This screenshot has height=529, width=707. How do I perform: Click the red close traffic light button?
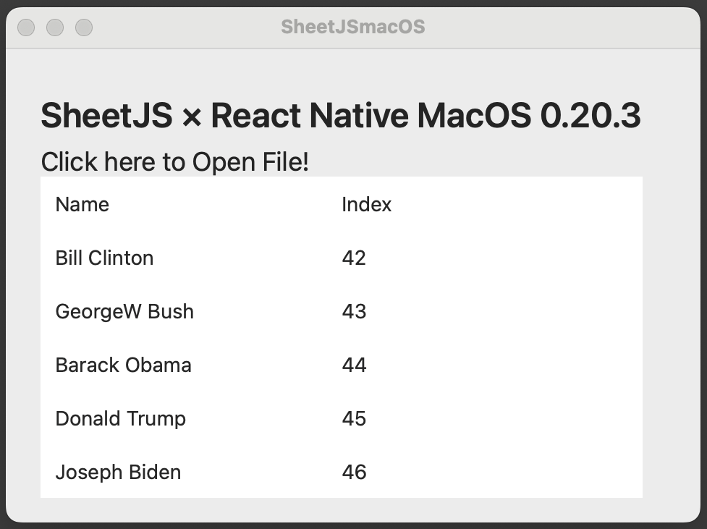[25, 27]
